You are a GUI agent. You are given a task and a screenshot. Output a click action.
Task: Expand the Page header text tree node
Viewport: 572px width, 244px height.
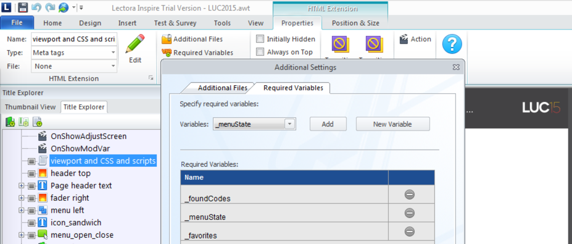[x=21, y=186]
